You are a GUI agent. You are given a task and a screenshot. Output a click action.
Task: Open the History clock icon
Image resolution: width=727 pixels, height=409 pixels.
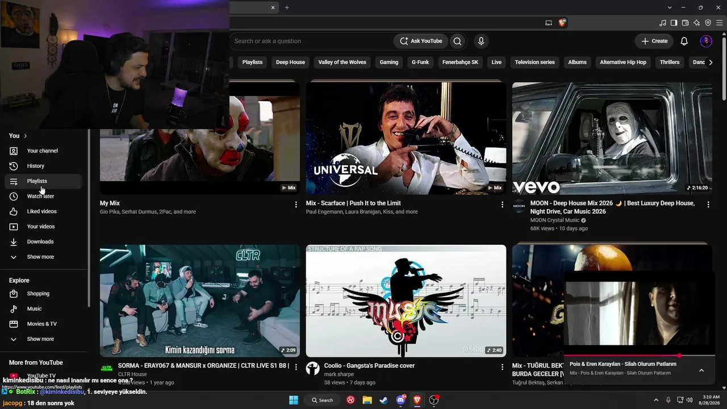(14, 166)
